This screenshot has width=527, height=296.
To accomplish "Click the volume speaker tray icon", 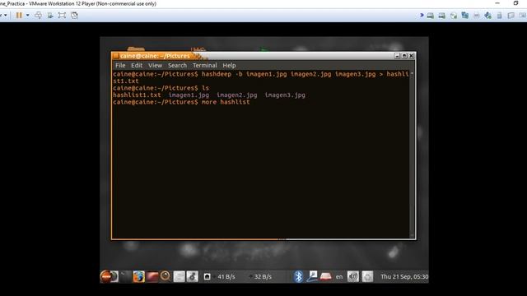I will pyautogui.click(x=353, y=276).
